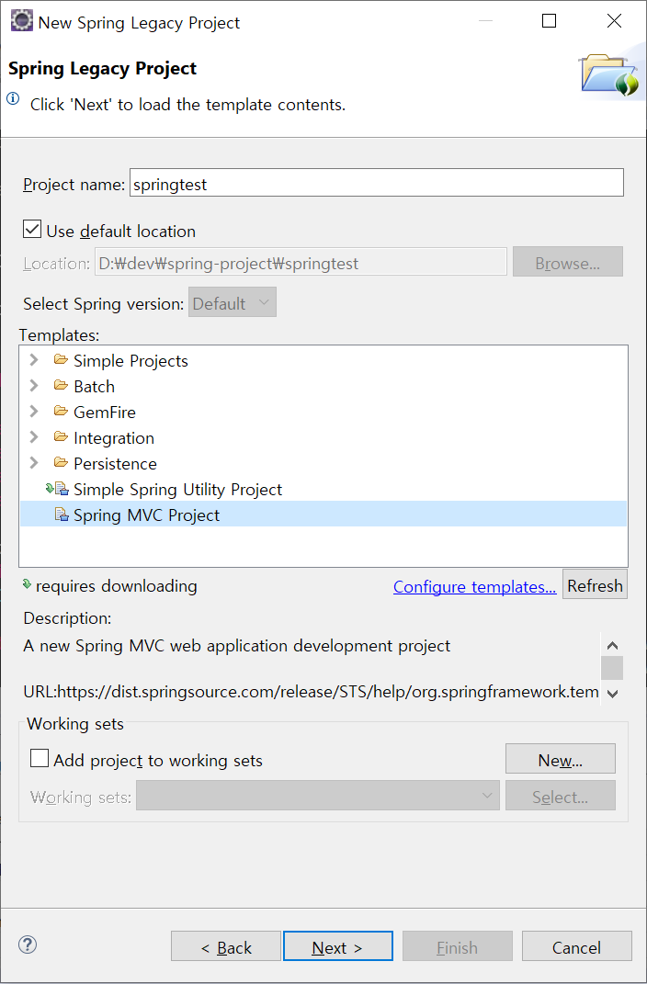
Task: Click the 'A new Spring MVC web application' description
Action: [x=236, y=645]
